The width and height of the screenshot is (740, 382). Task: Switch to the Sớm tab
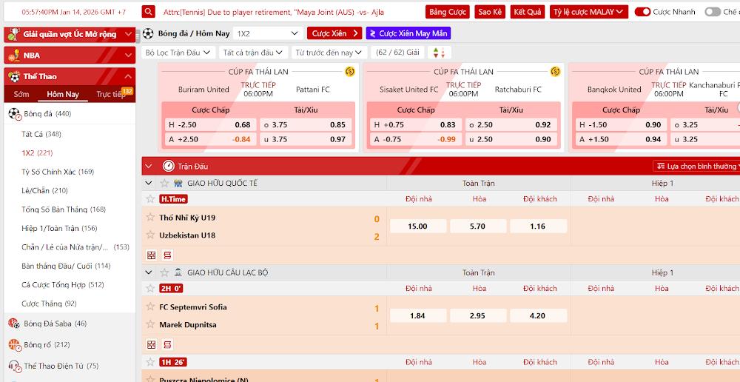[x=21, y=94]
